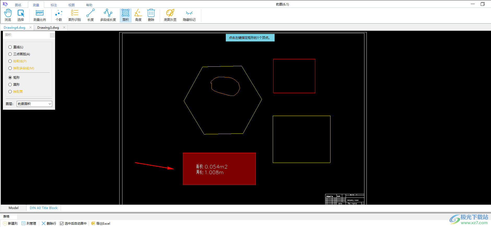This screenshot has height=227, width=491.
Task: Pick the 角度 angle measurement tool
Action: [x=138, y=15]
